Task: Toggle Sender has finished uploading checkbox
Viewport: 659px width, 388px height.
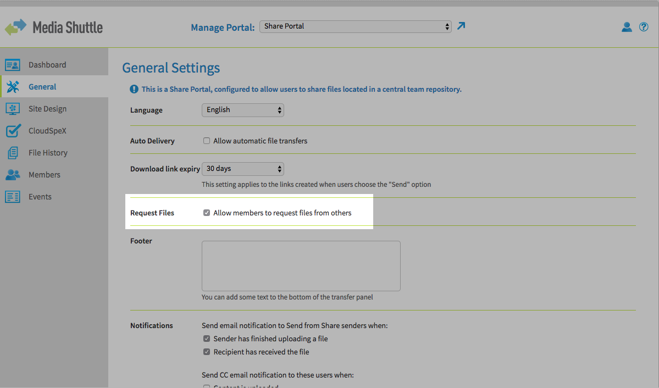Action: (x=206, y=339)
